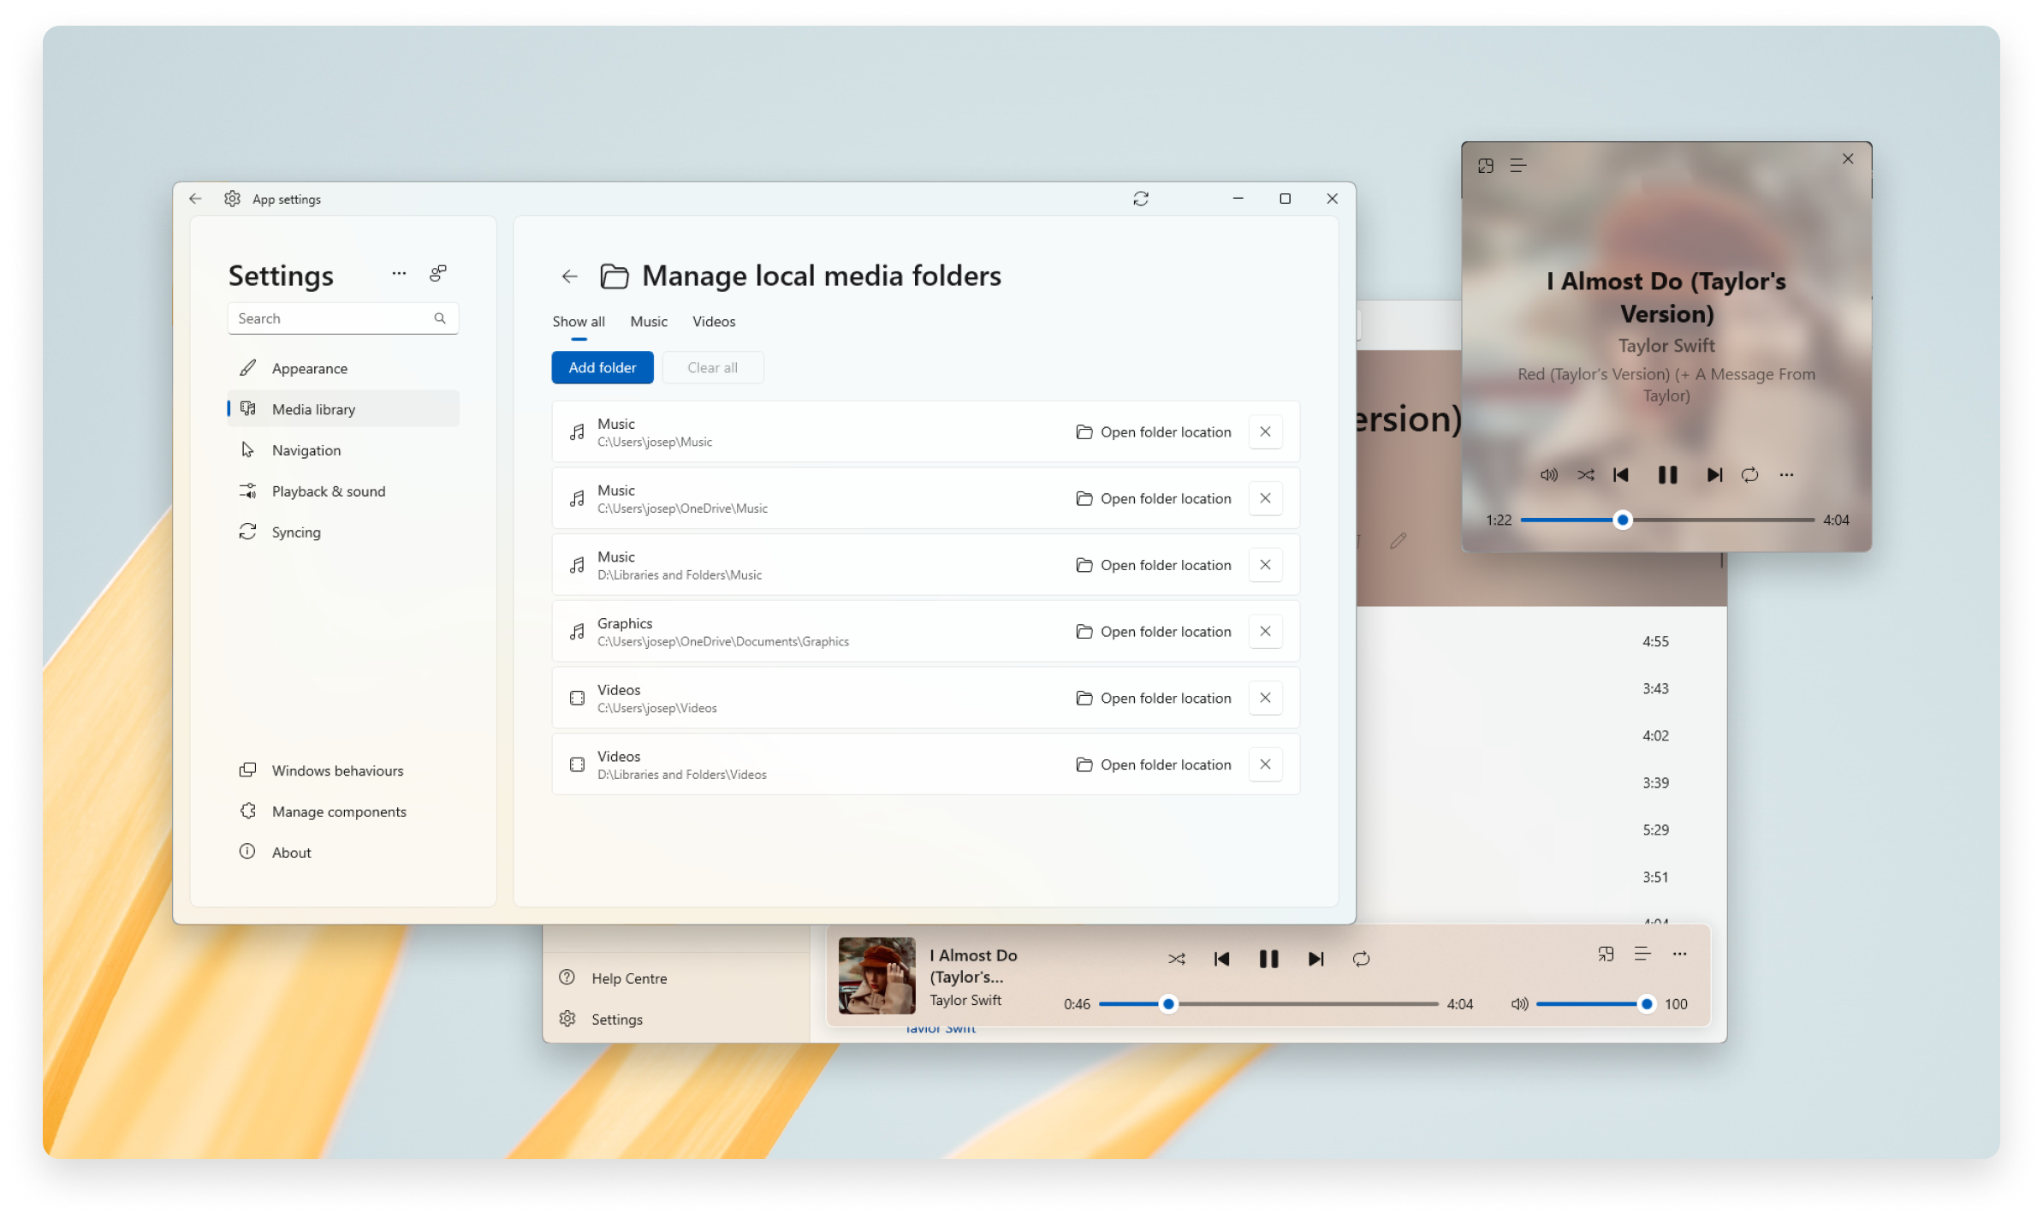Focus the Settings search field
This screenshot has height=1219, width=2043.
342,318
